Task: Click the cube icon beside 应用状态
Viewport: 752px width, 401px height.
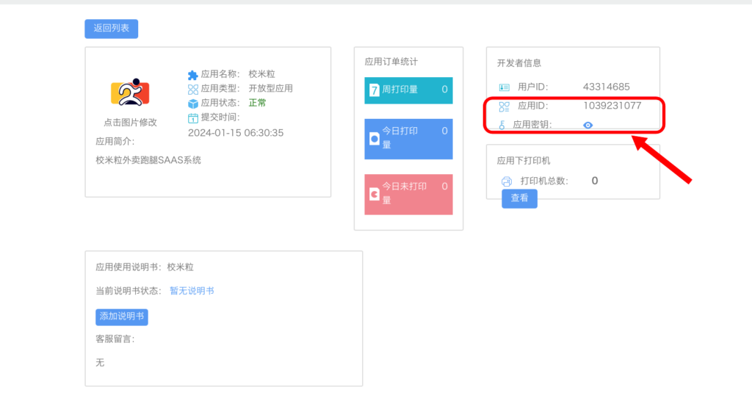Action: point(193,104)
